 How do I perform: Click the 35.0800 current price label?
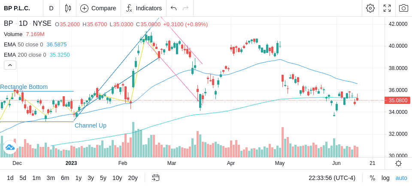point(397,100)
